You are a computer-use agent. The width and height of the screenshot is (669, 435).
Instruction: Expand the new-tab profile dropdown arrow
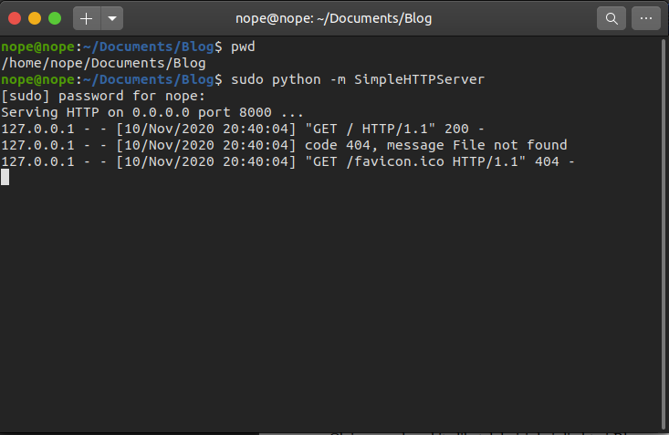[x=112, y=18]
